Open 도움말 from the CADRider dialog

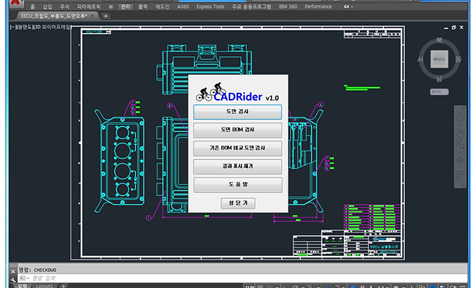[237, 185]
